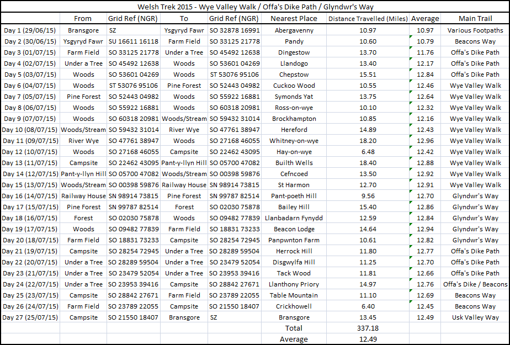Click the Abergavenny cell

coord(294,30)
